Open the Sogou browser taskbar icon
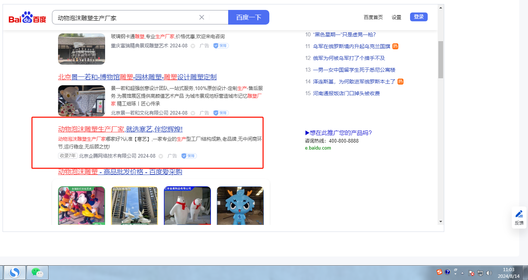Viewport: 528px width, 280px height. point(15,272)
